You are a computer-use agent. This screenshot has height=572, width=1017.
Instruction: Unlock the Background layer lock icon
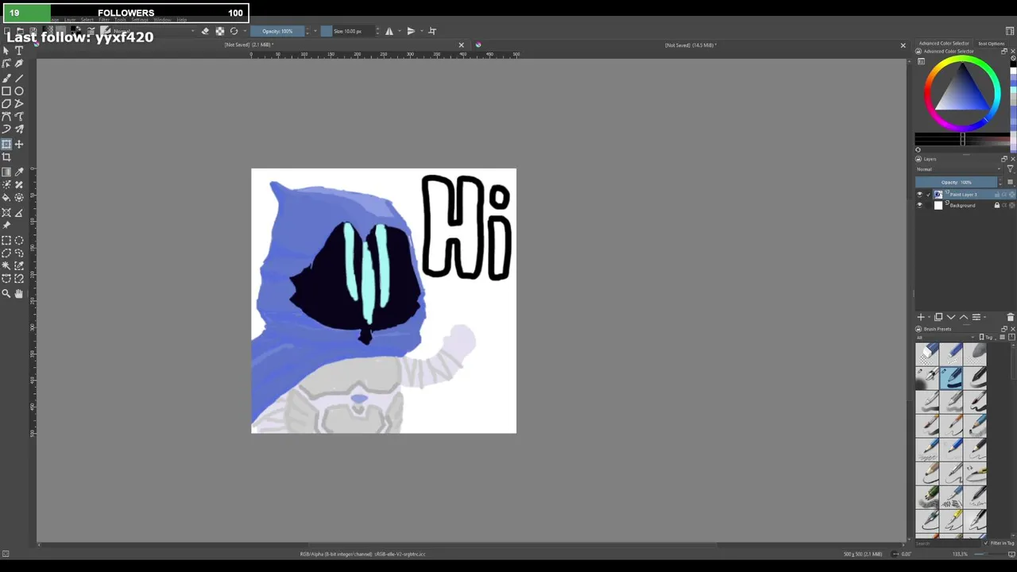click(x=997, y=205)
